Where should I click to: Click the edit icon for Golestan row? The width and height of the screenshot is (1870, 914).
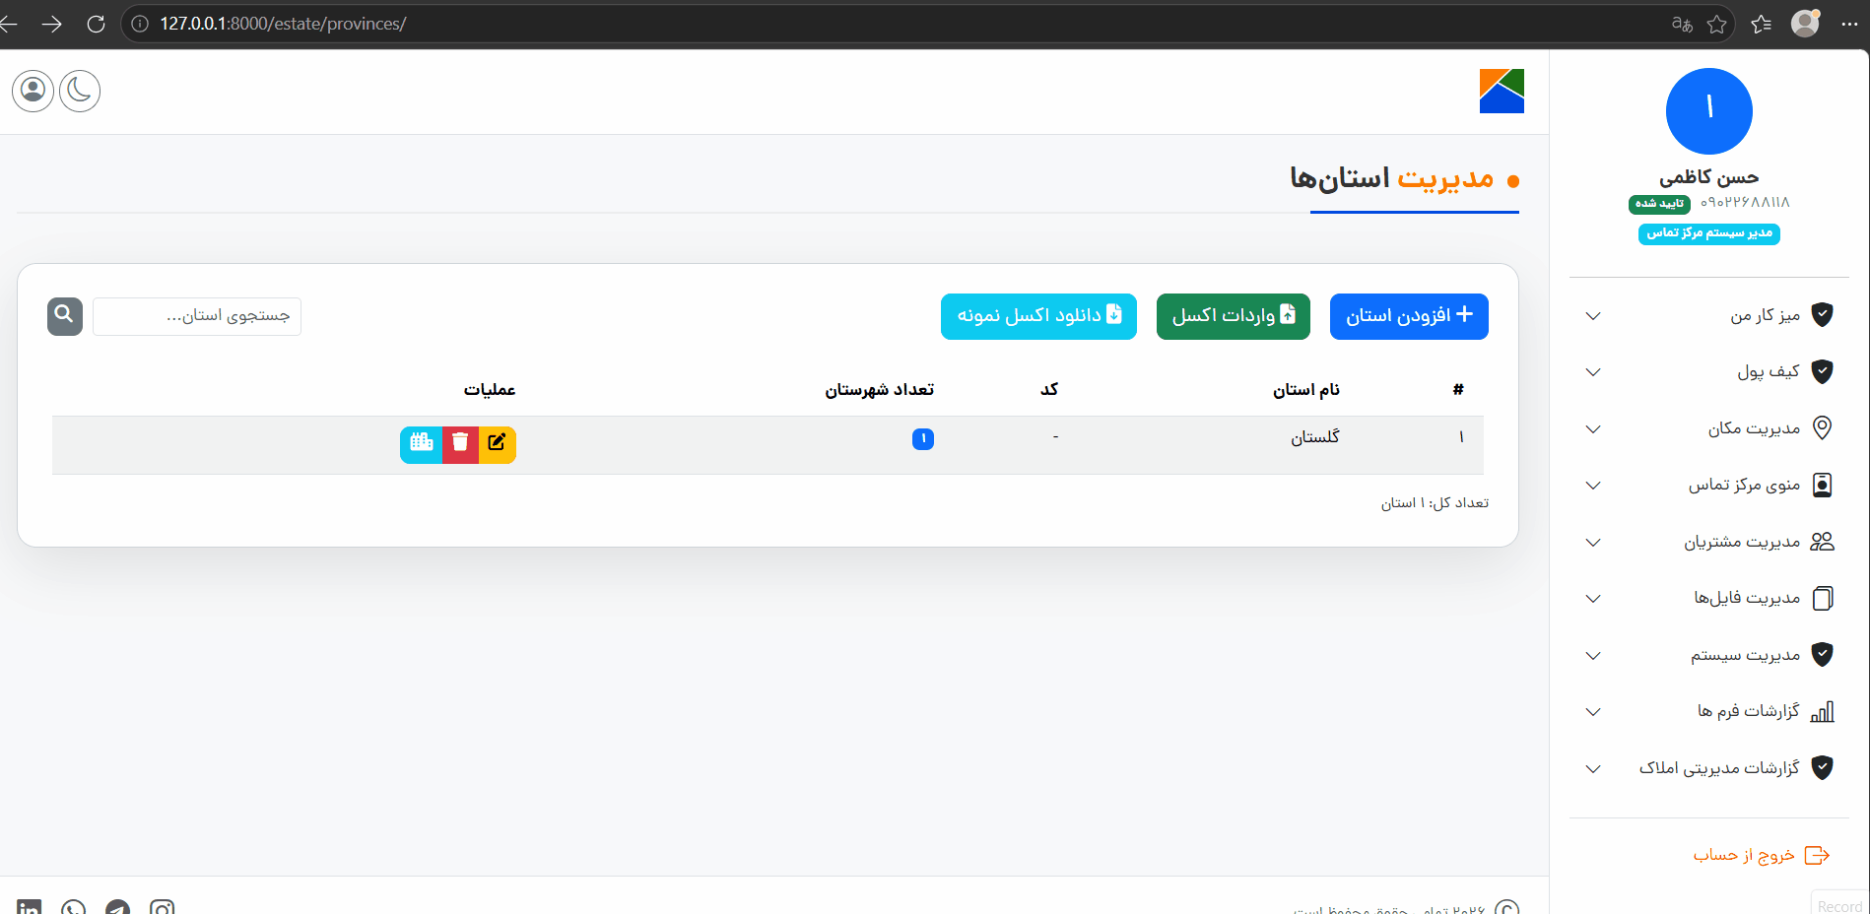coord(498,444)
